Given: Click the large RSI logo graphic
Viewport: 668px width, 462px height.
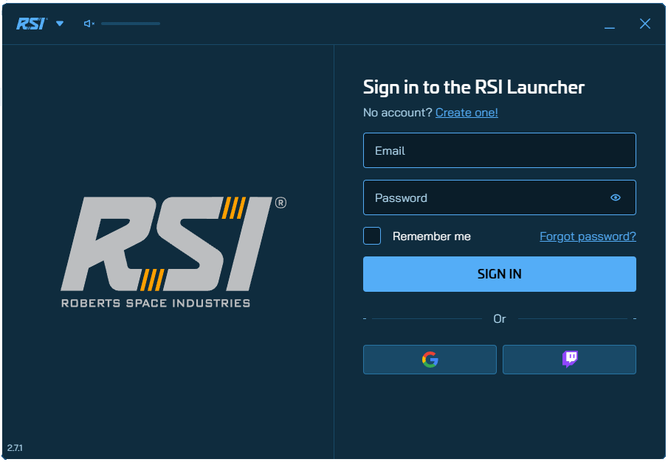Looking at the screenshot, I should point(166,243).
